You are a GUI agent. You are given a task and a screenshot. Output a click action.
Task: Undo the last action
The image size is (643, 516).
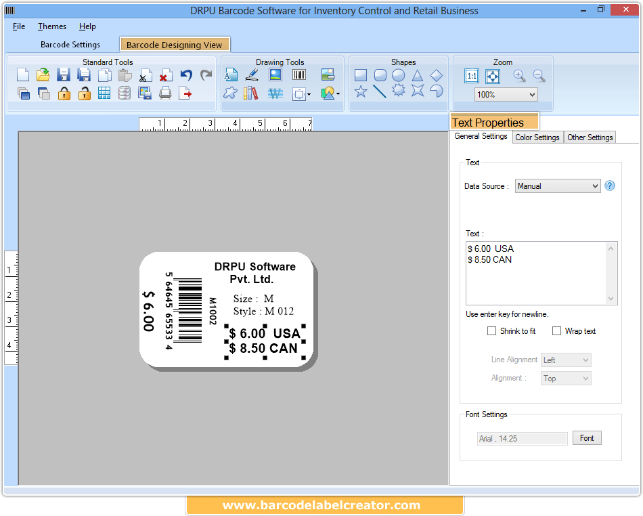pos(186,75)
